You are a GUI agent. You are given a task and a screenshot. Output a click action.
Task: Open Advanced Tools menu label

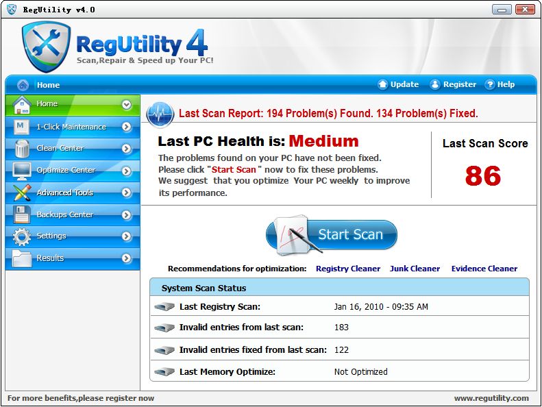point(64,193)
